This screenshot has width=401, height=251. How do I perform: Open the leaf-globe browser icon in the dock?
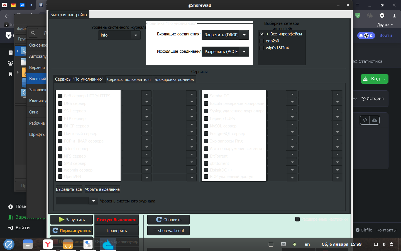pyautogui.click(x=9, y=244)
